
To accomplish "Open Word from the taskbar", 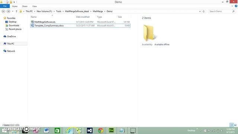I will point(46,130).
